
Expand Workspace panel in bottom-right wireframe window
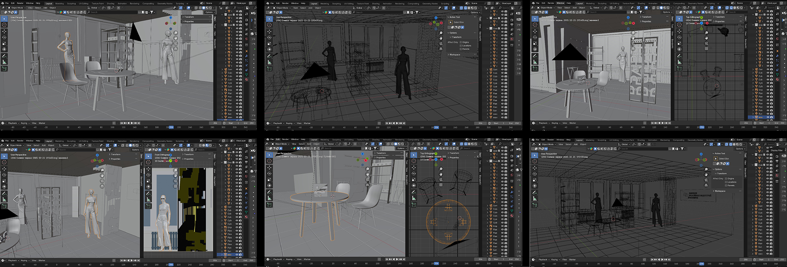pos(719,191)
